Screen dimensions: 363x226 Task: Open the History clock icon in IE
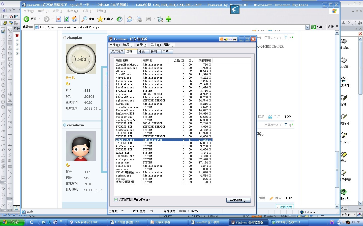[x=119, y=19]
